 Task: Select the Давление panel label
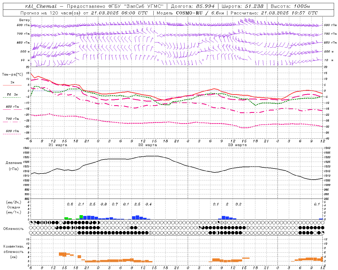tap(14, 163)
